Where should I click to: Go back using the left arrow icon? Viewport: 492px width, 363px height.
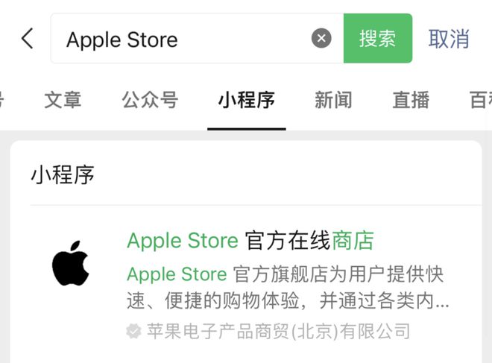(x=28, y=38)
